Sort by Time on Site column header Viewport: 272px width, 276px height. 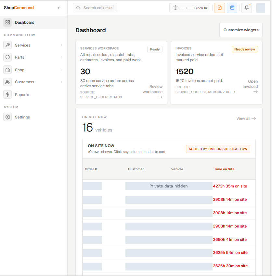pos(224,169)
